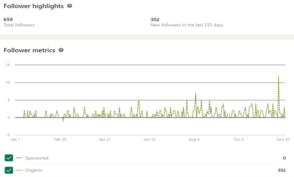The width and height of the screenshot is (294, 177).
Task: Click the dashed green Organic legend sample
Action: click(19, 170)
